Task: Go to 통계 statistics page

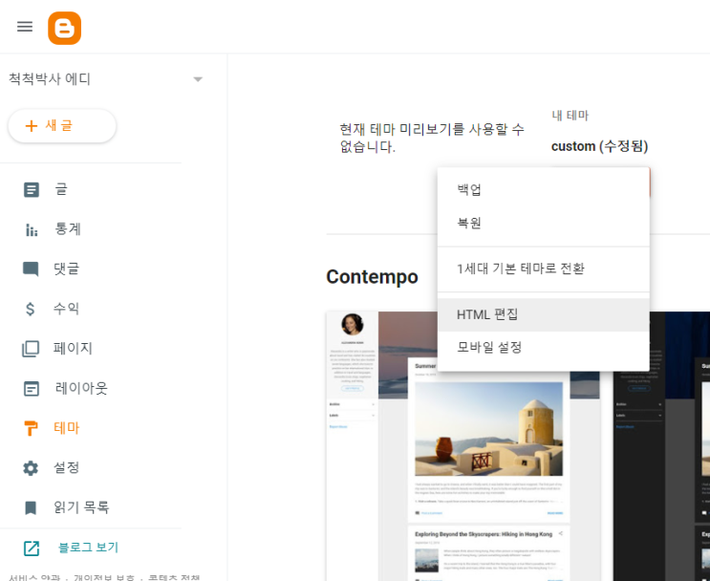Action: [x=68, y=228]
